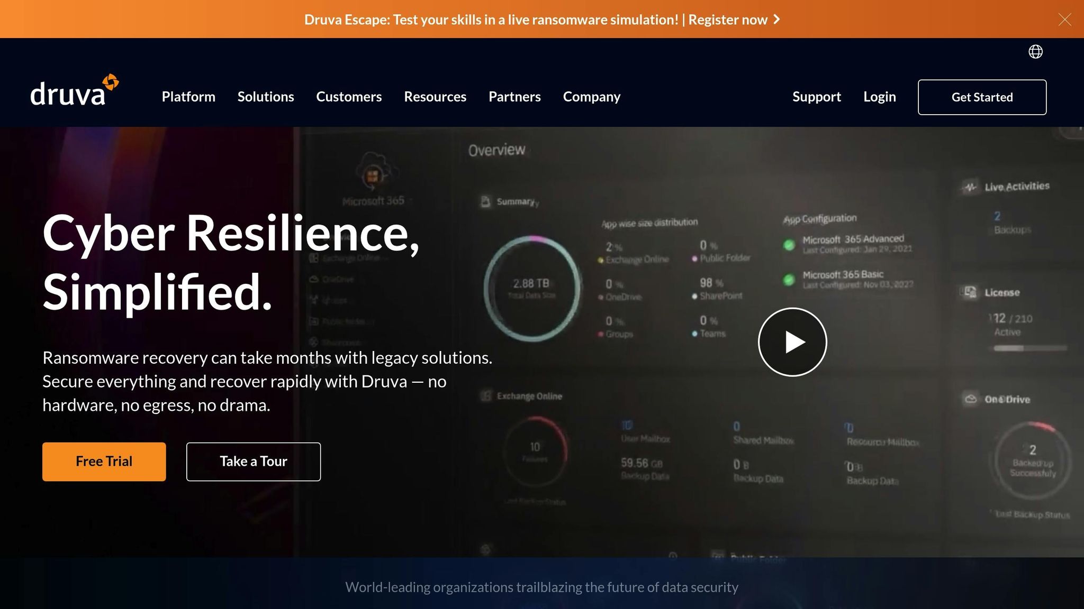This screenshot has height=609, width=1084.
Task: Start a Free Trial
Action: coord(104,462)
